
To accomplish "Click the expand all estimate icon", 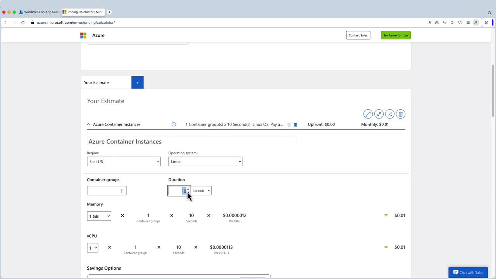I will pyautogui.click(x=368, y=114).
